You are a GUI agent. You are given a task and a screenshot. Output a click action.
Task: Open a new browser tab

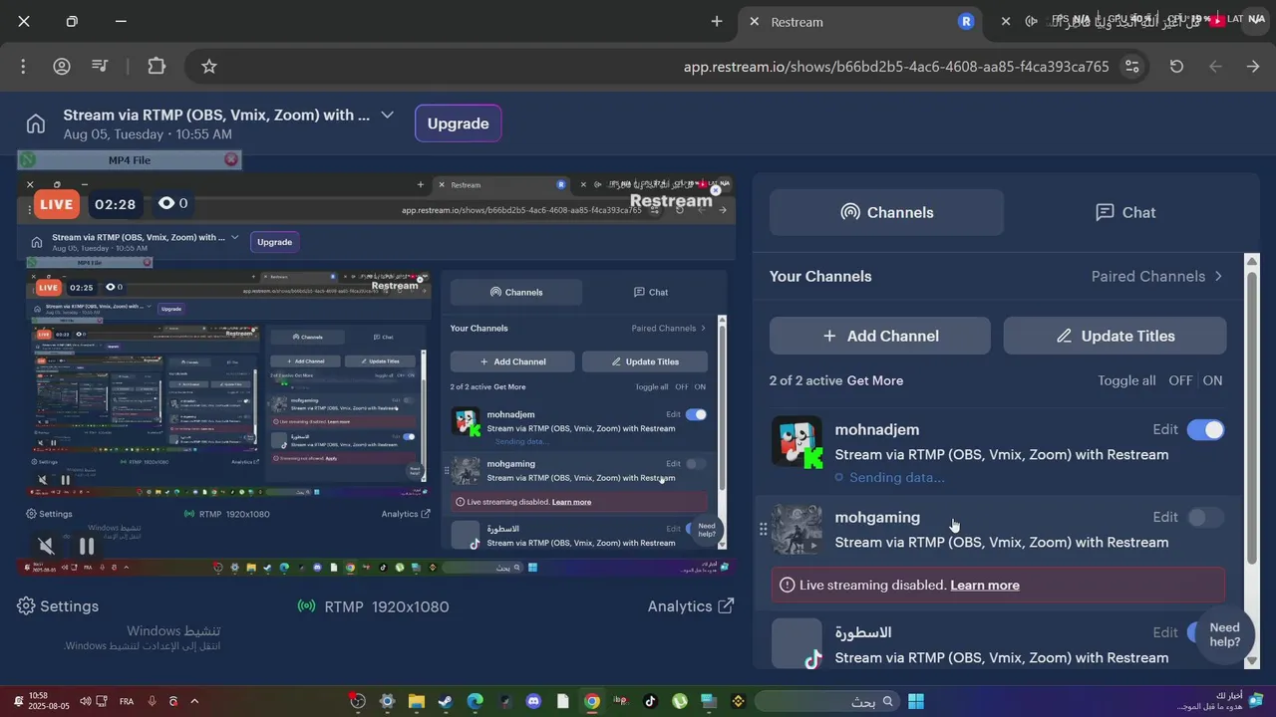click(717, 21)
